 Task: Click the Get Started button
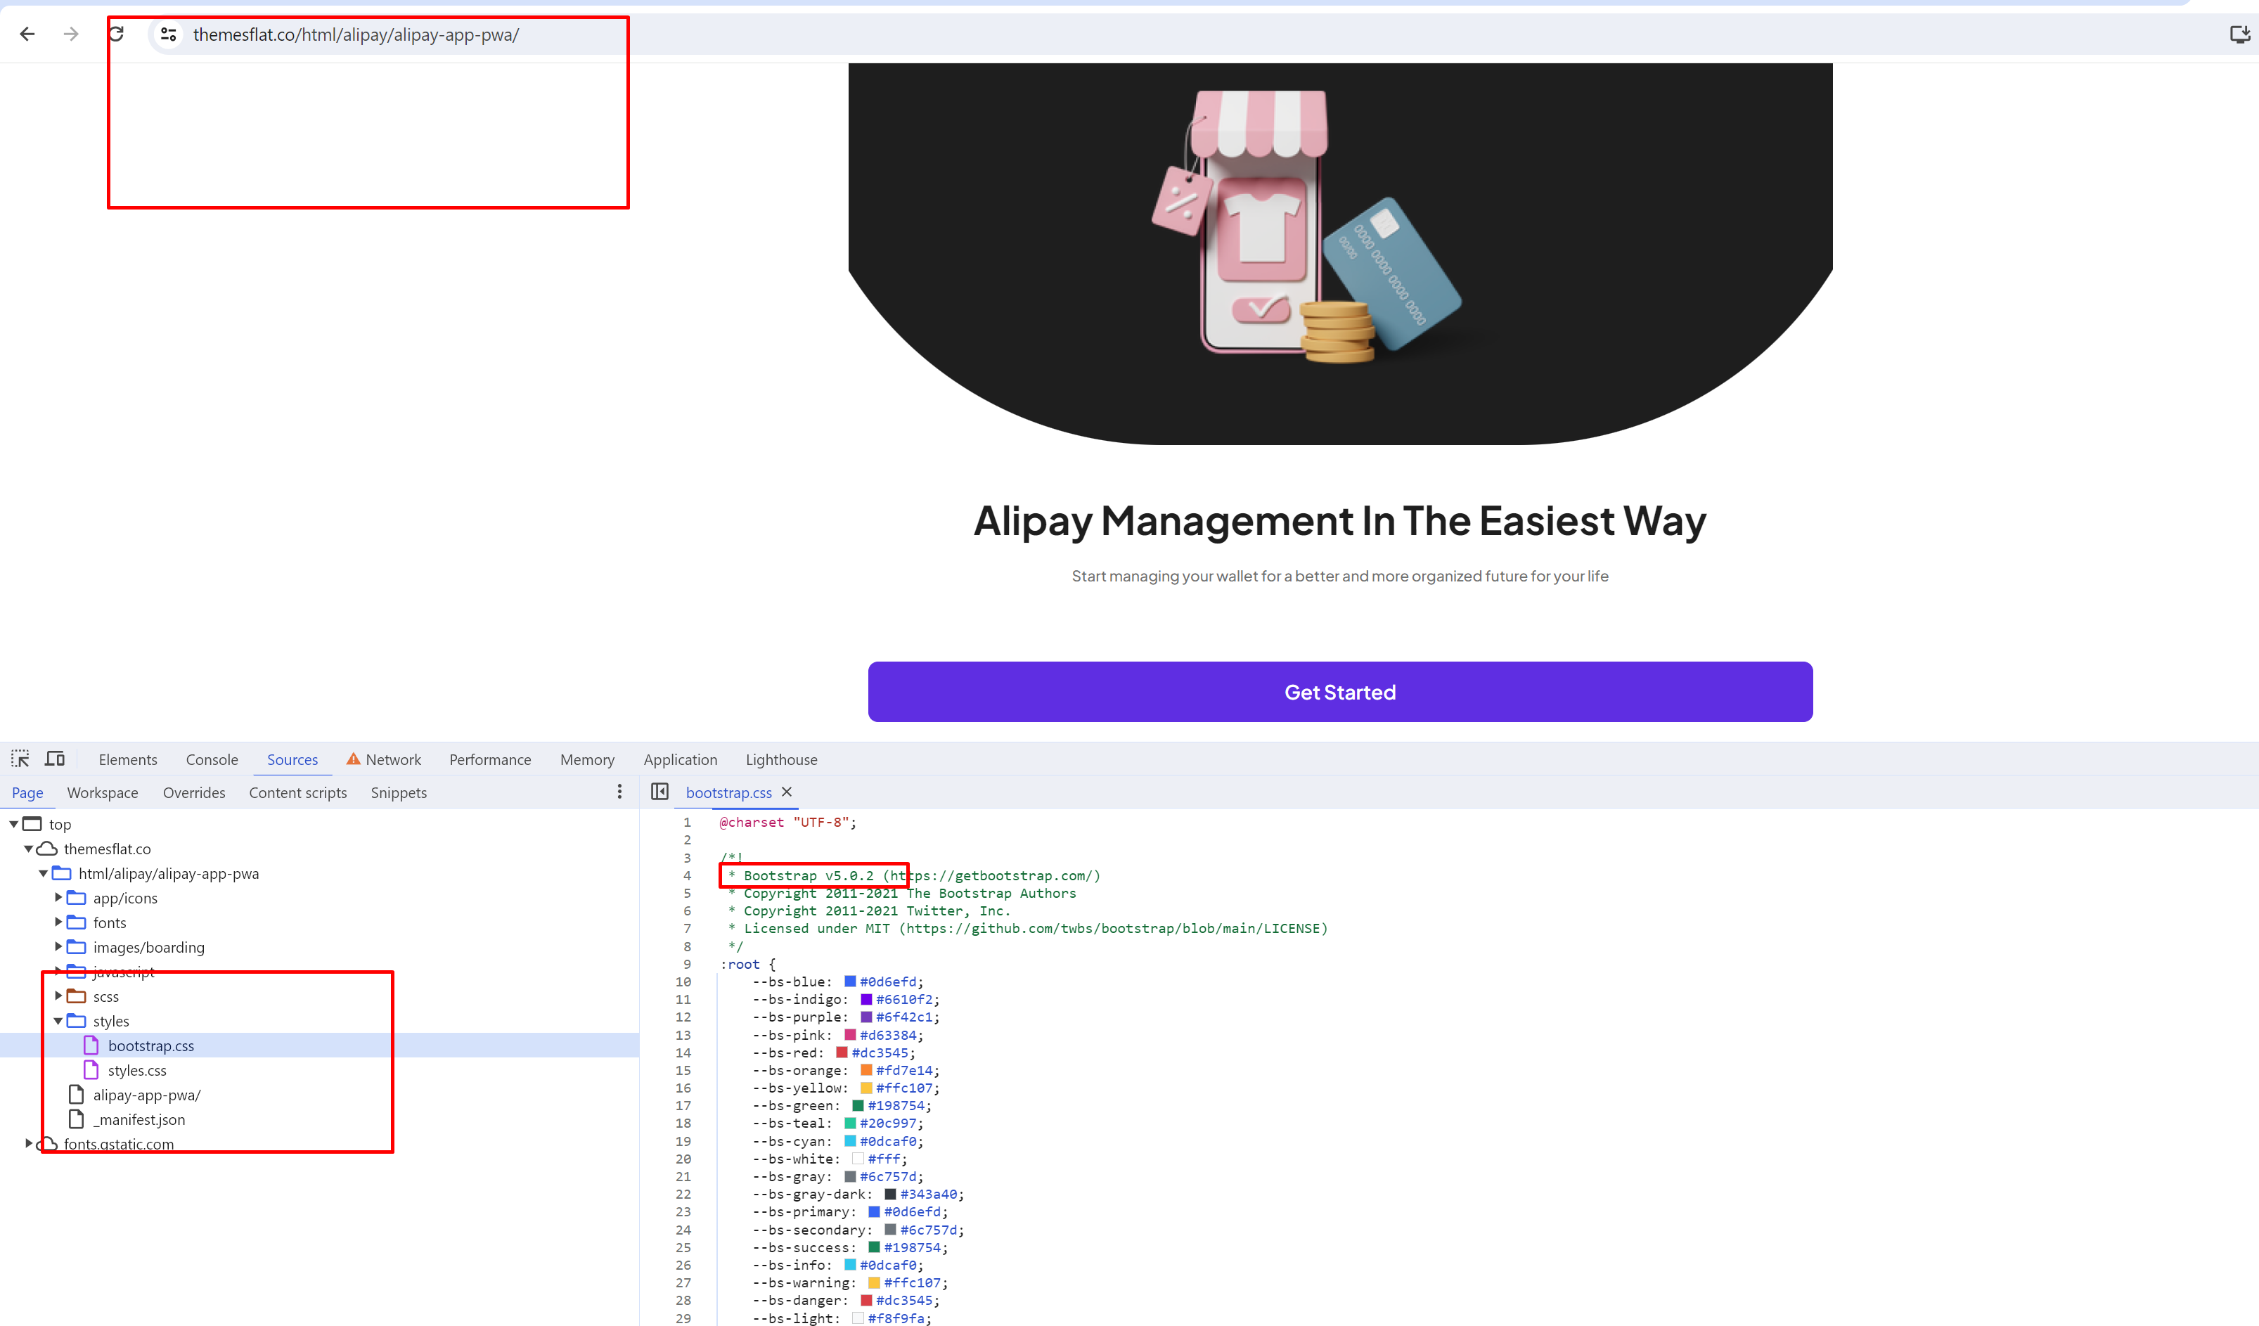point(1340,691)
